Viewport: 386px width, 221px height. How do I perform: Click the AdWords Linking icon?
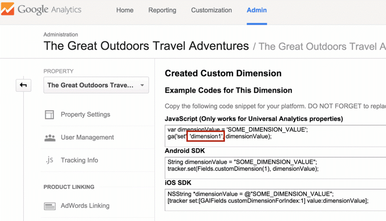[50, 206]
